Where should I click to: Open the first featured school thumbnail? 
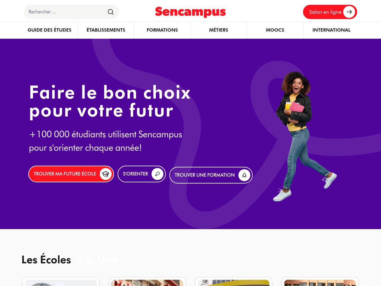tap(61, 282)
